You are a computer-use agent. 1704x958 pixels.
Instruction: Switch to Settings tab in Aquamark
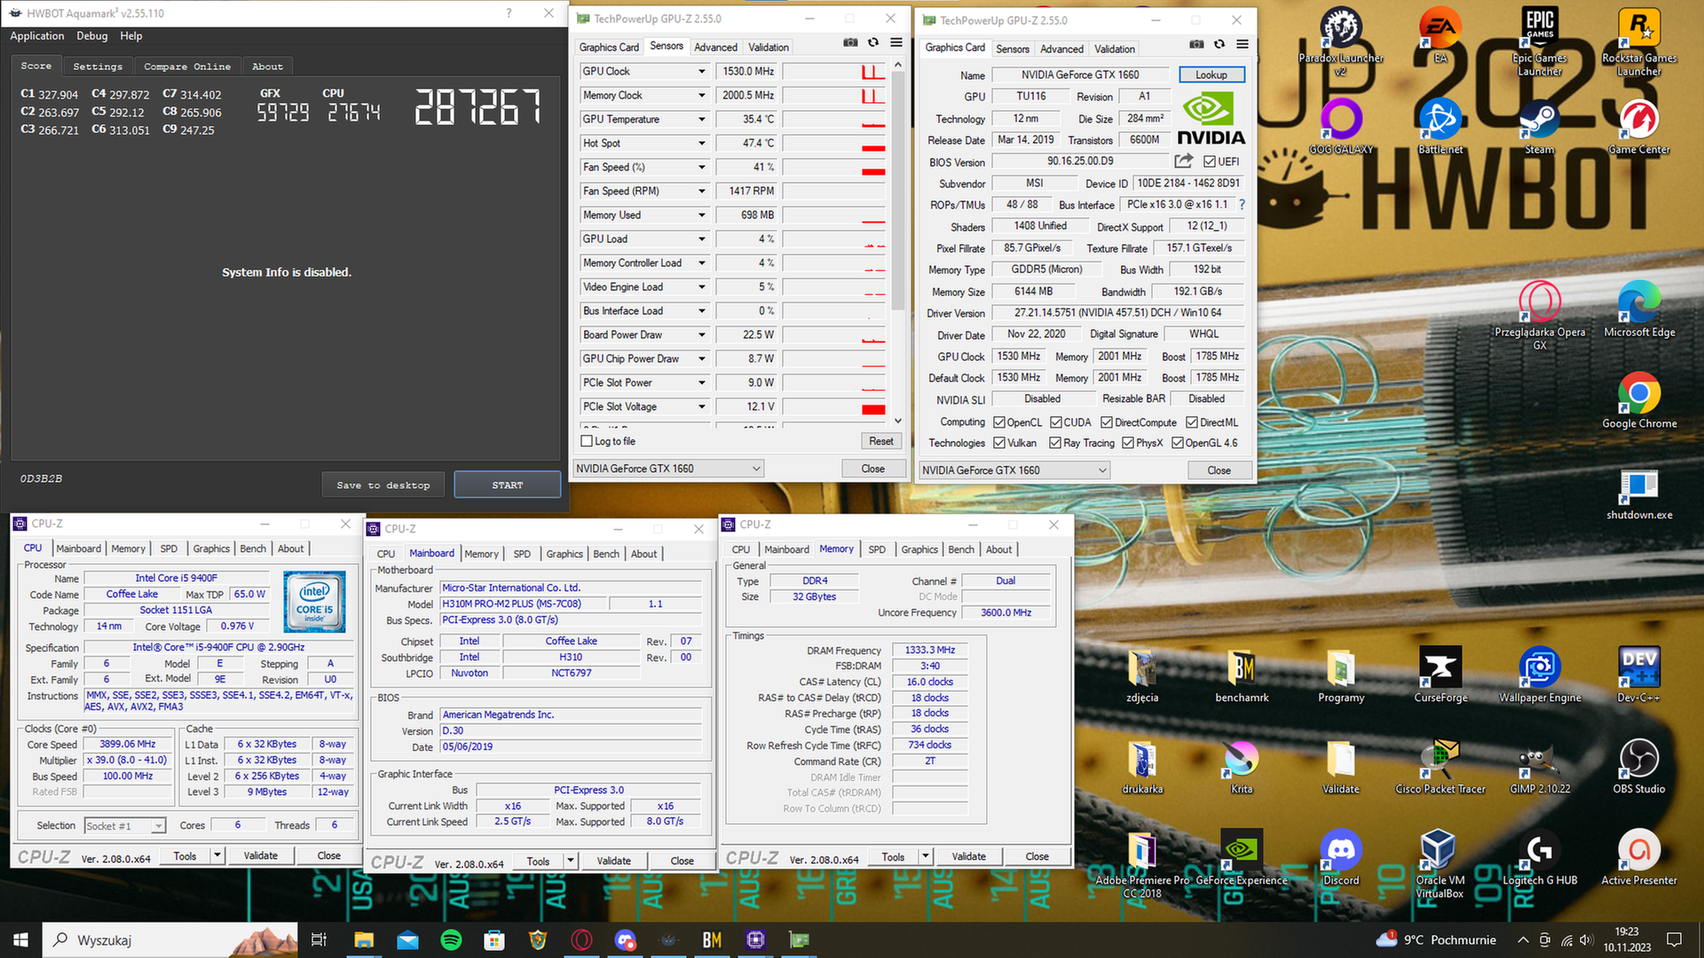98,67
